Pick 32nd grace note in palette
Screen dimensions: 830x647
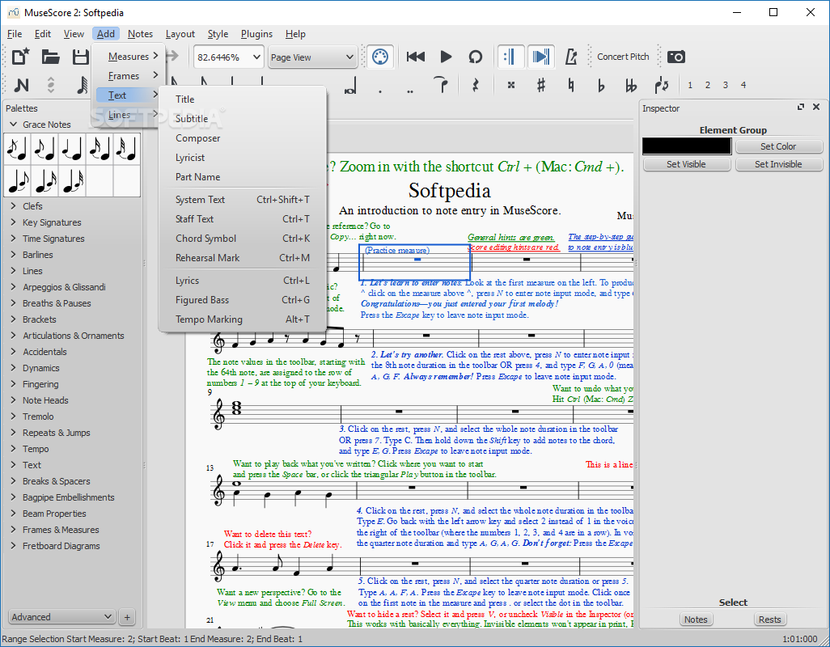(127, 149)
